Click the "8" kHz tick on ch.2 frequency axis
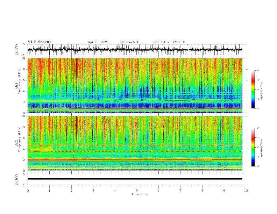The image size is (277, 214). pos(25,127)
